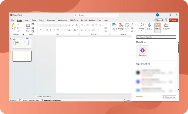Viewport: 188px width, 114px height.
Task: Switch to the Animations tab
Action: pos(62,20)
